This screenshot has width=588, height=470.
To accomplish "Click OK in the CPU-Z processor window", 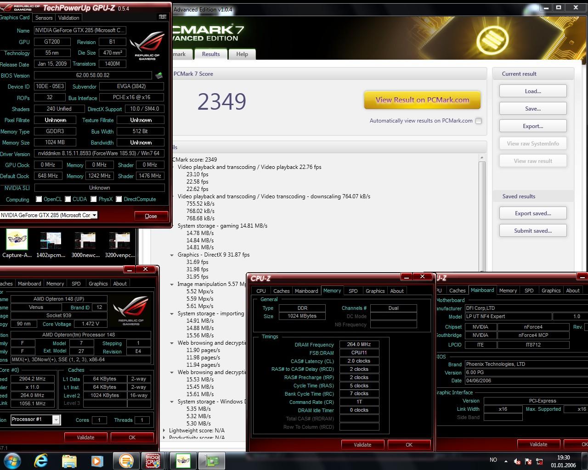I will (132, 437).
